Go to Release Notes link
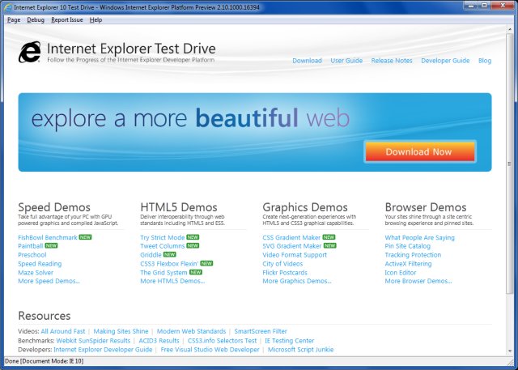This screenshot has width=518, height=370. pyautogui.click(x=392, y=61)
